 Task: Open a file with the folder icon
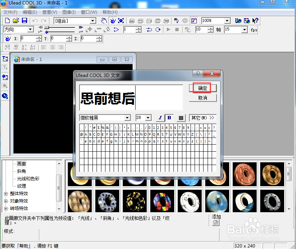[x=16, y=20]
